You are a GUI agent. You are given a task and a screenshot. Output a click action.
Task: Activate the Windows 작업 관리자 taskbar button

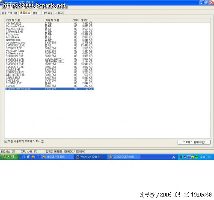(x=91, y=157)
